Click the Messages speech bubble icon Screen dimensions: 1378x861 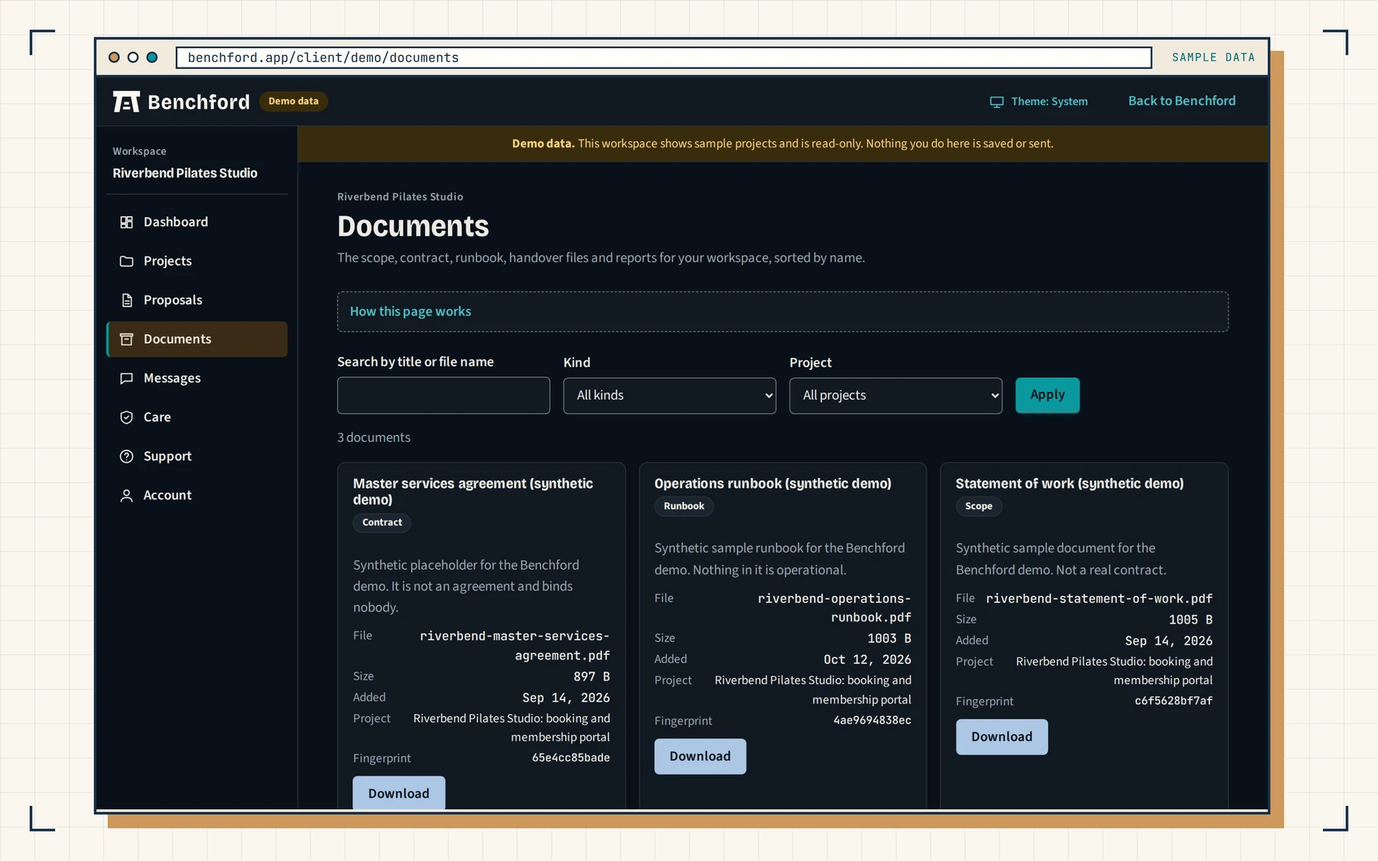[126, 378]
